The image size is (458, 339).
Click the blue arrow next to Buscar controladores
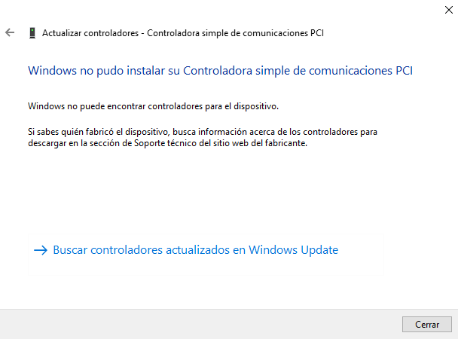point(41,250)
